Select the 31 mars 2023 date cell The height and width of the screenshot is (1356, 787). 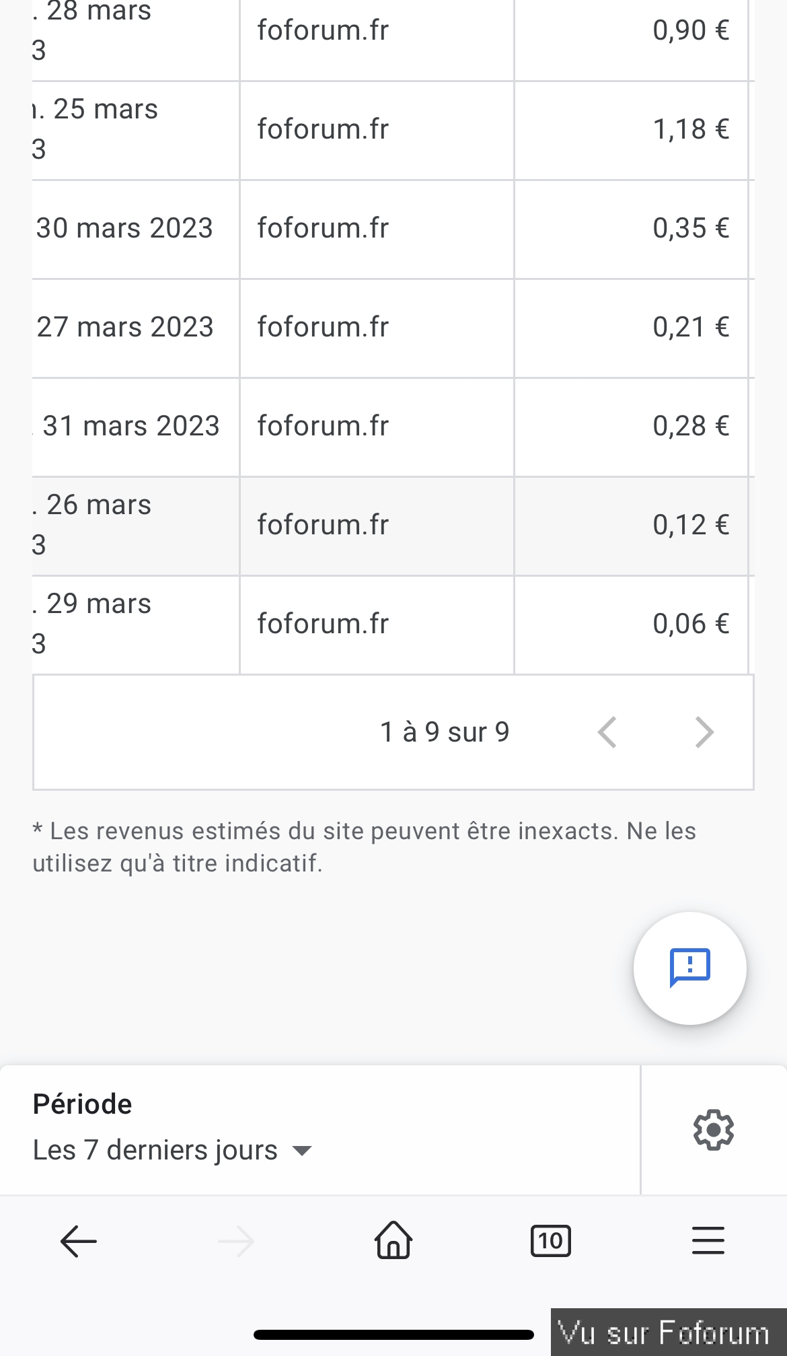(131, 426)
